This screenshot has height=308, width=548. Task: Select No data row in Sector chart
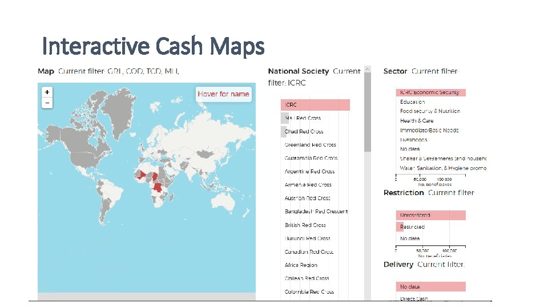[410, 149]
